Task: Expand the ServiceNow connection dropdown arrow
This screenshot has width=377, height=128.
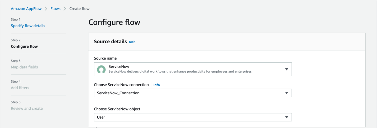Action: [287, 93]
